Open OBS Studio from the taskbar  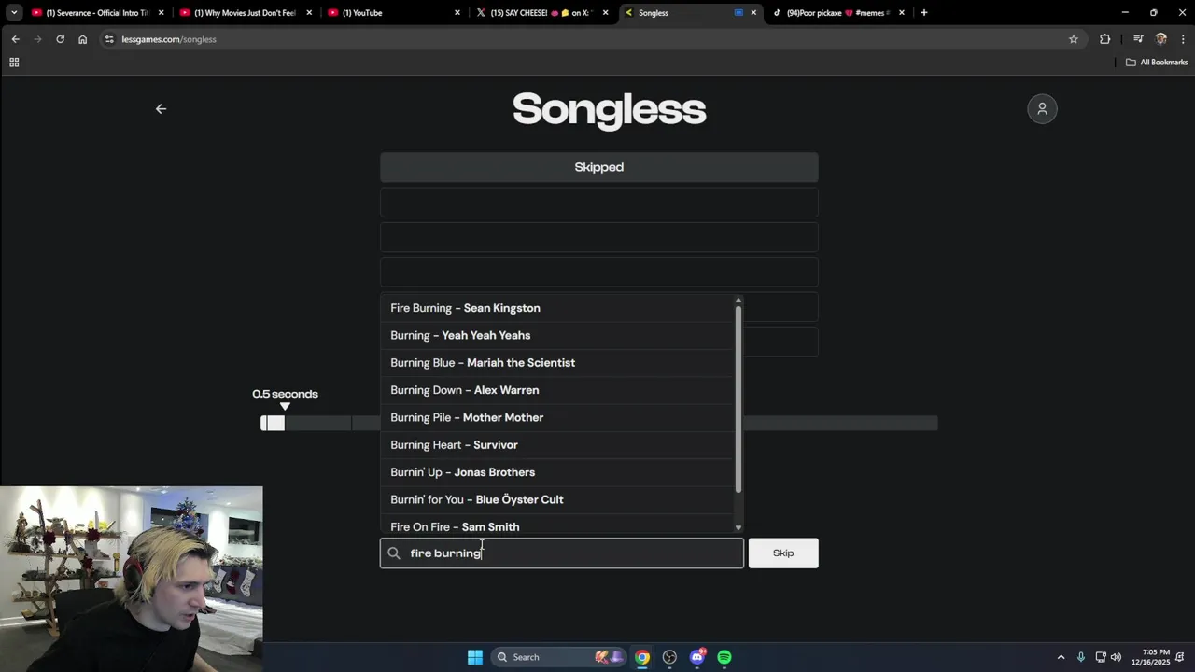(x=669, y=657)
